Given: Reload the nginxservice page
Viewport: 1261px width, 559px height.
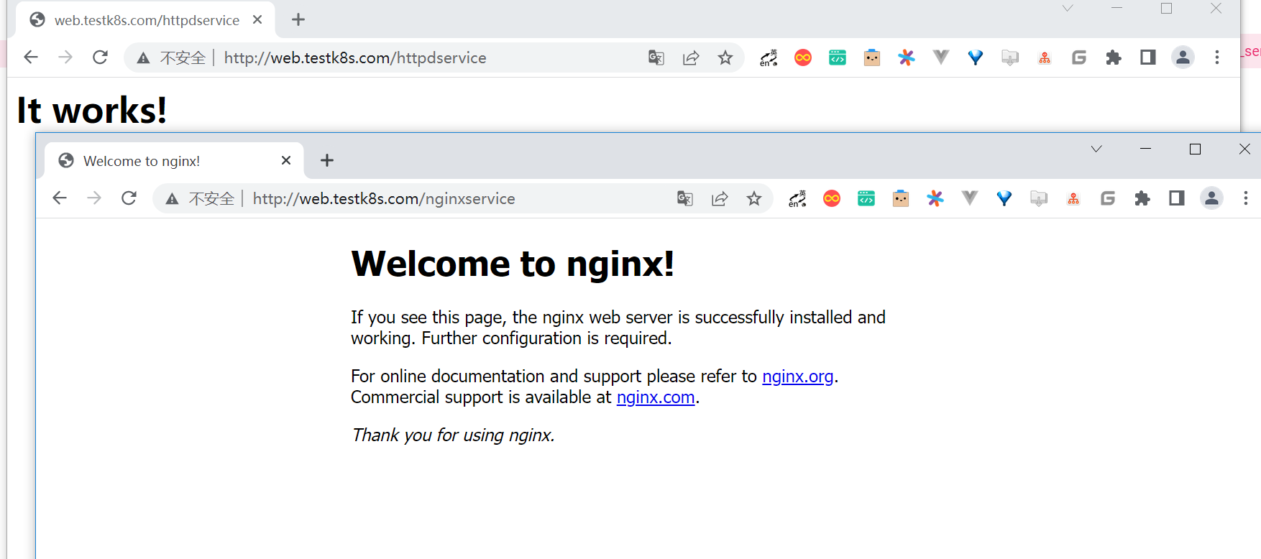Looking at the screenshot, I should (x=129, y=198).
